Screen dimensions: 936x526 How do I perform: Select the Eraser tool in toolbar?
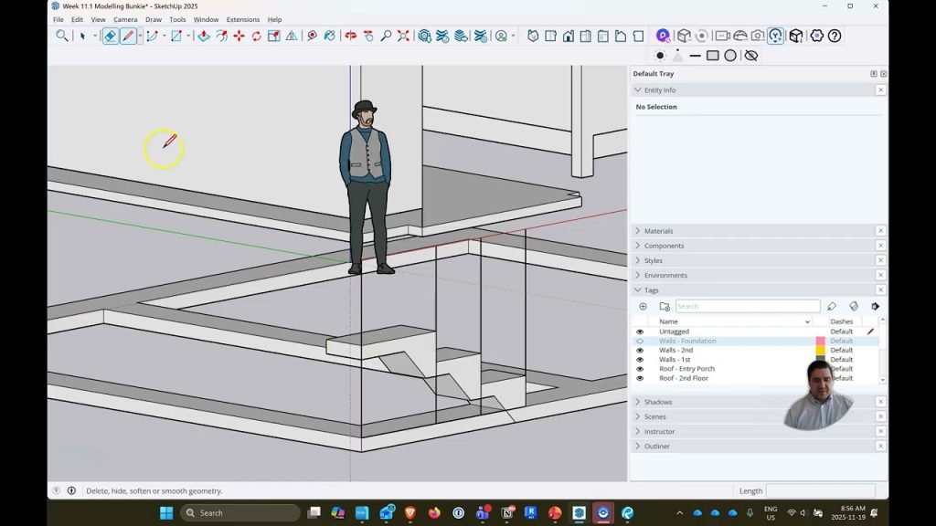[x=110, y=37]
